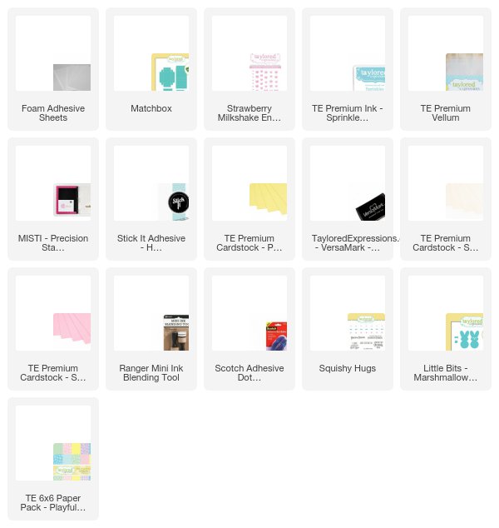
Task: Open the Foam Adhesive Sheets product image
Action: coord(72,77)
